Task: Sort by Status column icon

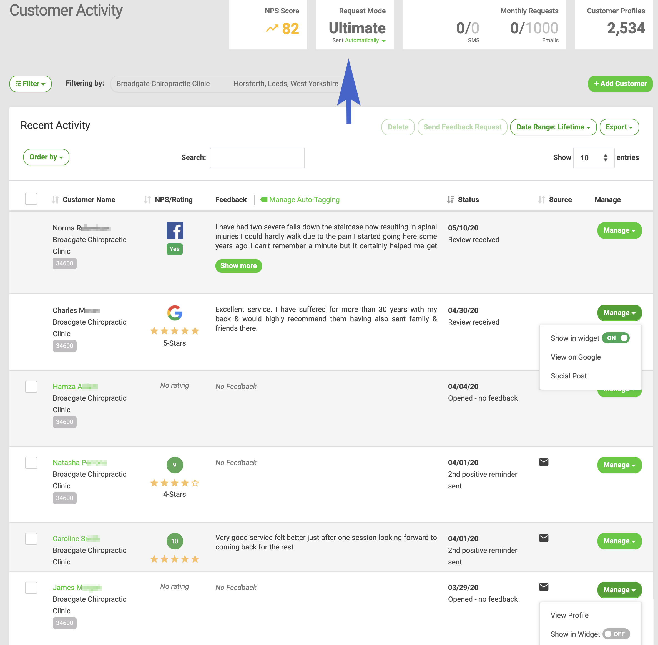Action: pos(450,200)
